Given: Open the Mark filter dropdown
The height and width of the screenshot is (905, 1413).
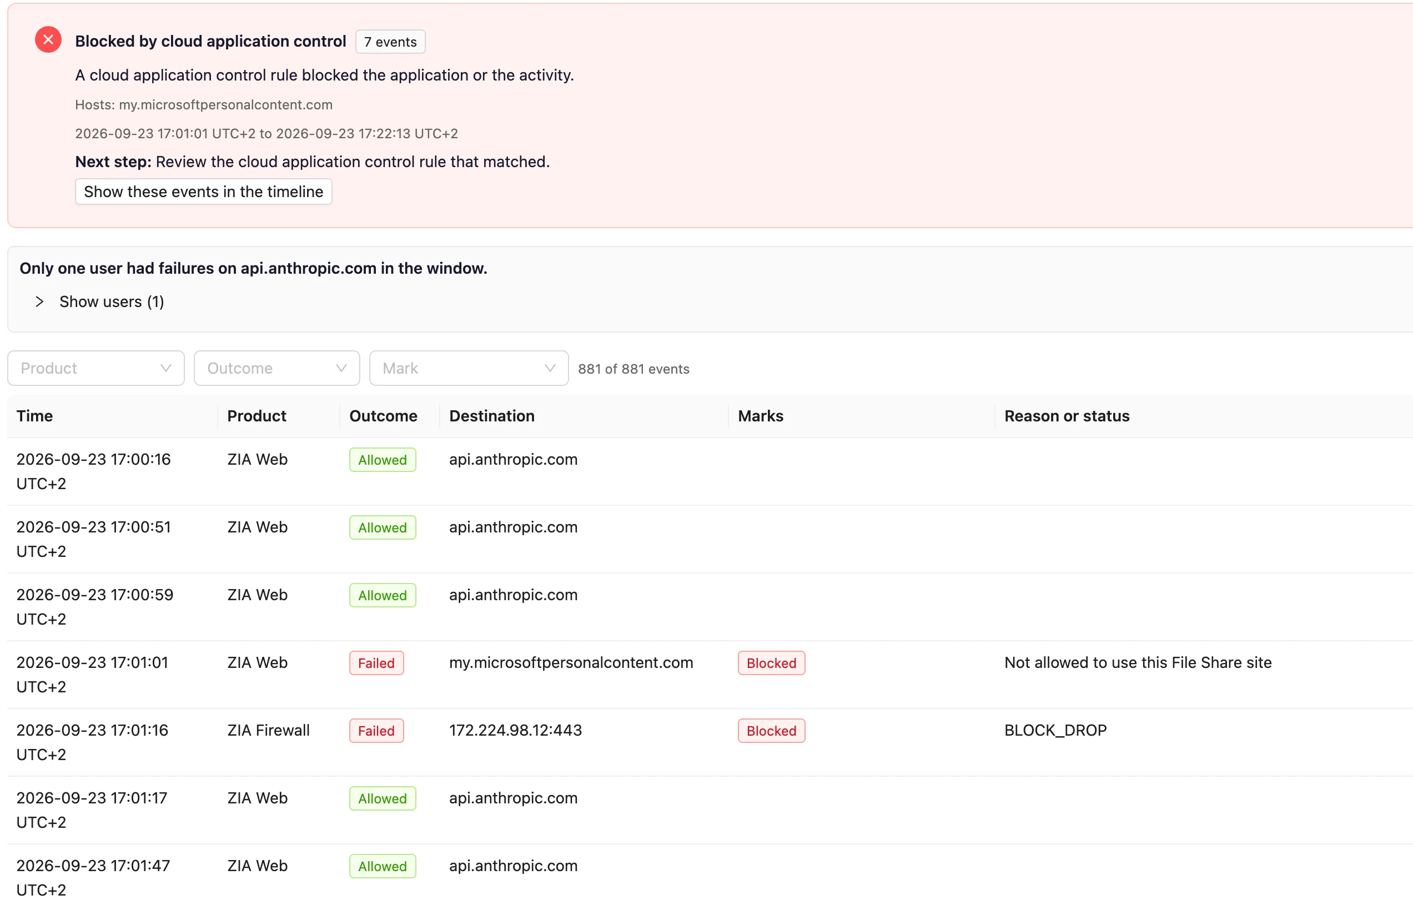Looking at the screenshot, I should pos(469,368).
